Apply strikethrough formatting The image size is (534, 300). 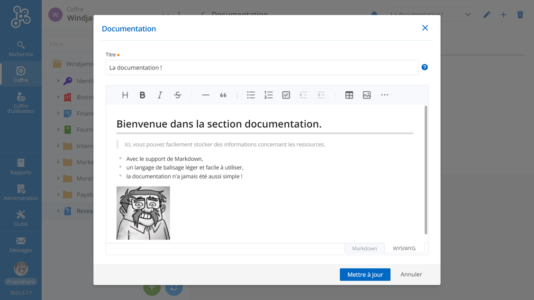[178, 95]
